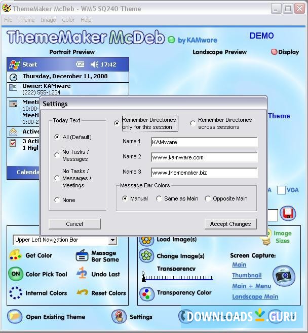Click the Get Color palette icon

click(15, 255)
